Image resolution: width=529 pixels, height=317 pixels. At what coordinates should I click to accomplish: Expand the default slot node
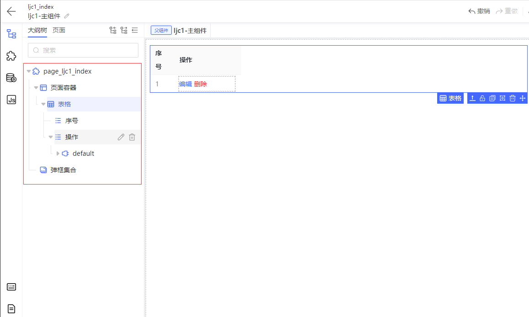(58, 153)
